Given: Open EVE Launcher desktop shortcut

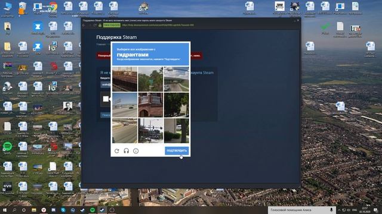Looking at the screenshot, I should tap(7, 188).
